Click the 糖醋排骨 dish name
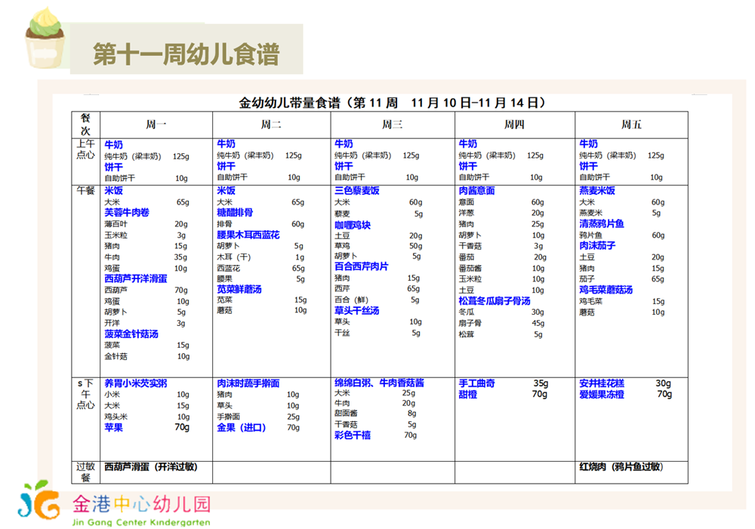Image resolution: width=755 pixels, height=529 pixels. (235, 213)
